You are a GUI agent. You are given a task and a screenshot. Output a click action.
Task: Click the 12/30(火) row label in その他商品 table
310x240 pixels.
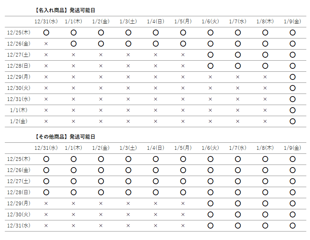[19, 214]
